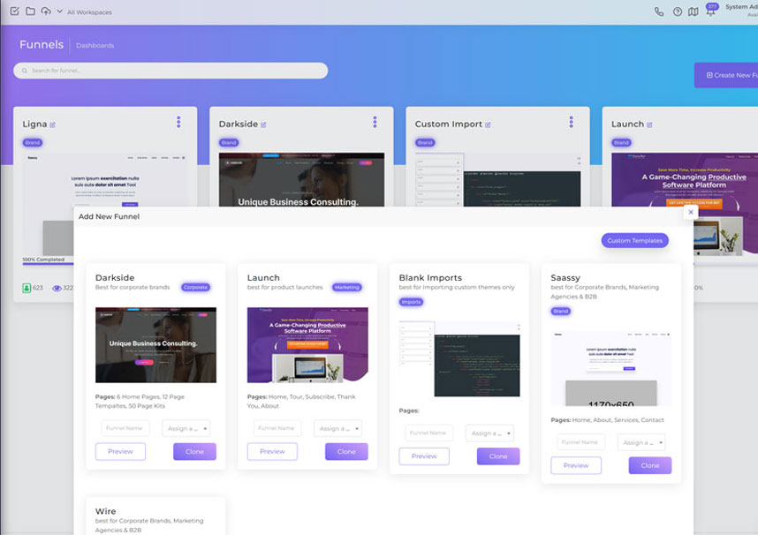Clone the Blank Imports template

[x=497, y=456]
